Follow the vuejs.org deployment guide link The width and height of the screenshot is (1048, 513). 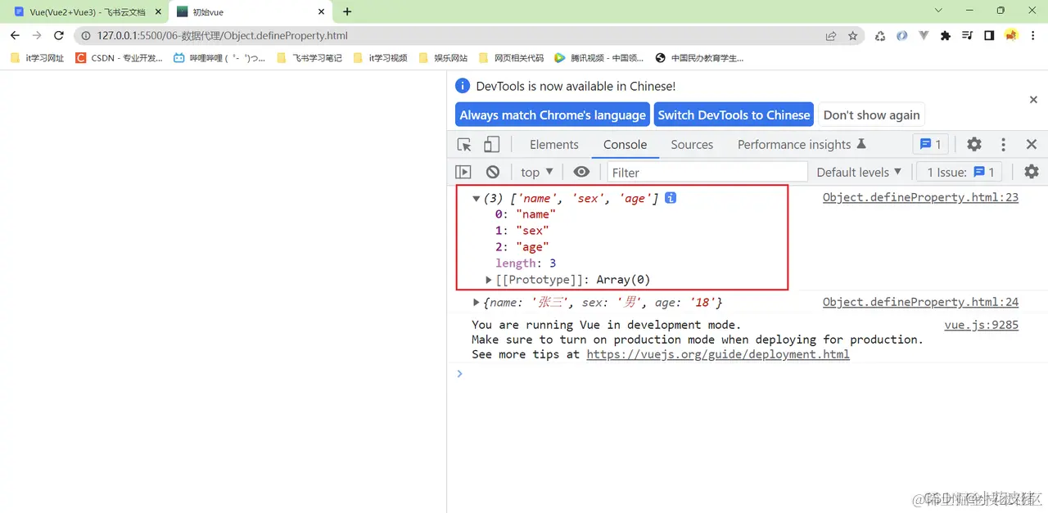pos(718,354)
